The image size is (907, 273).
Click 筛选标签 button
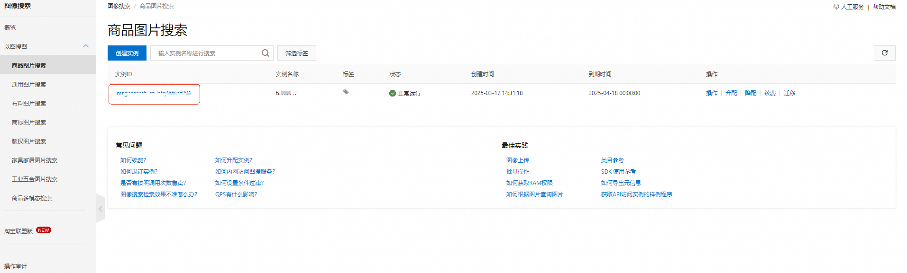[297, 53]
